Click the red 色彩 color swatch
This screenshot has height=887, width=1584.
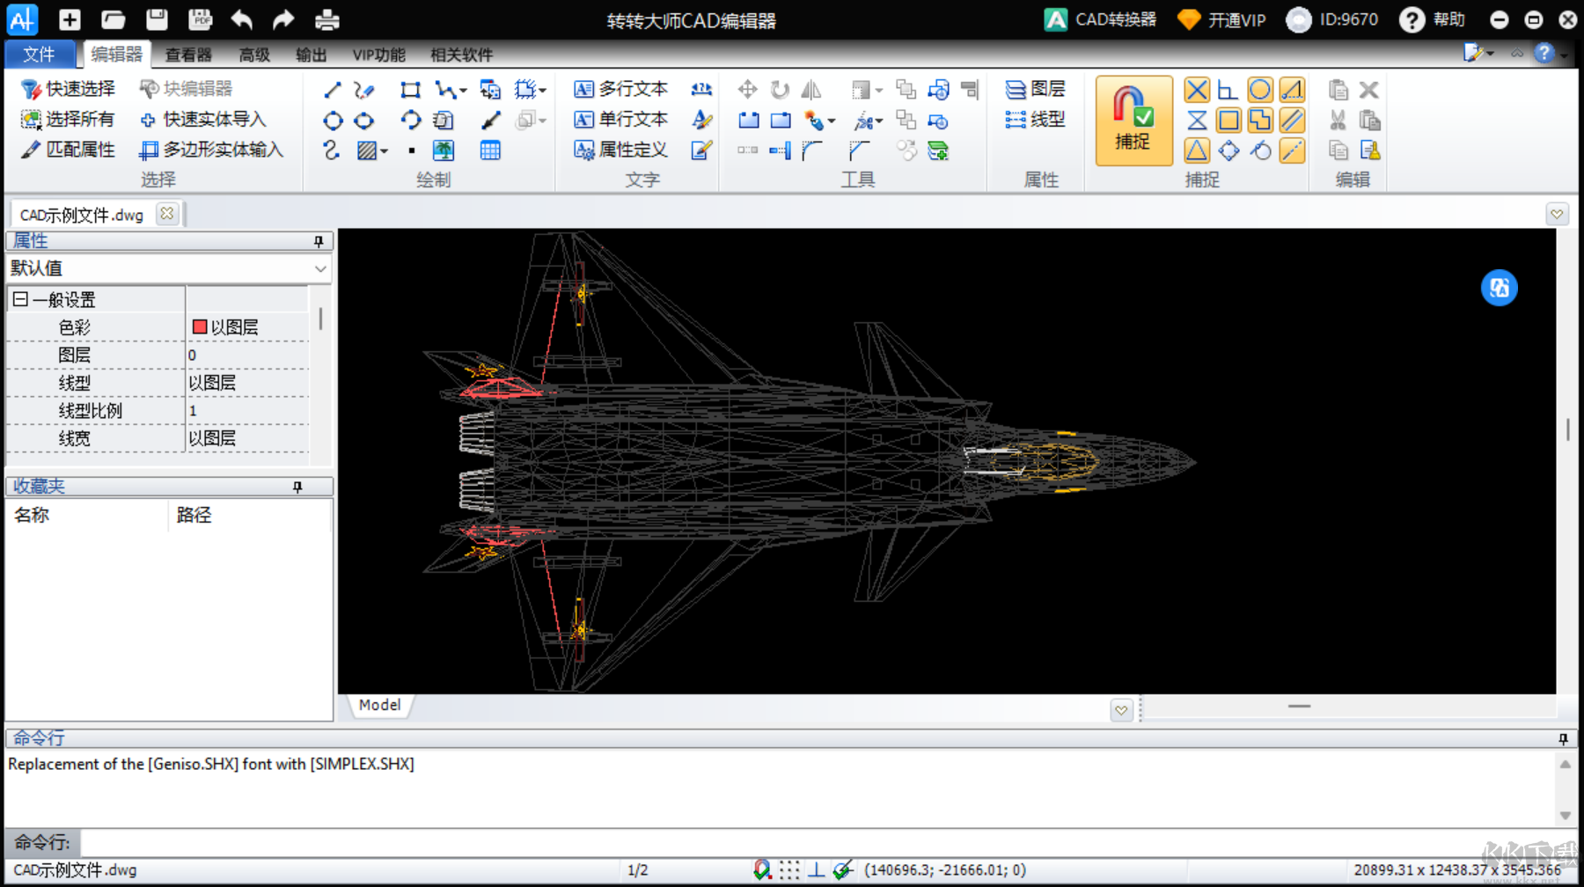(200, 327)
